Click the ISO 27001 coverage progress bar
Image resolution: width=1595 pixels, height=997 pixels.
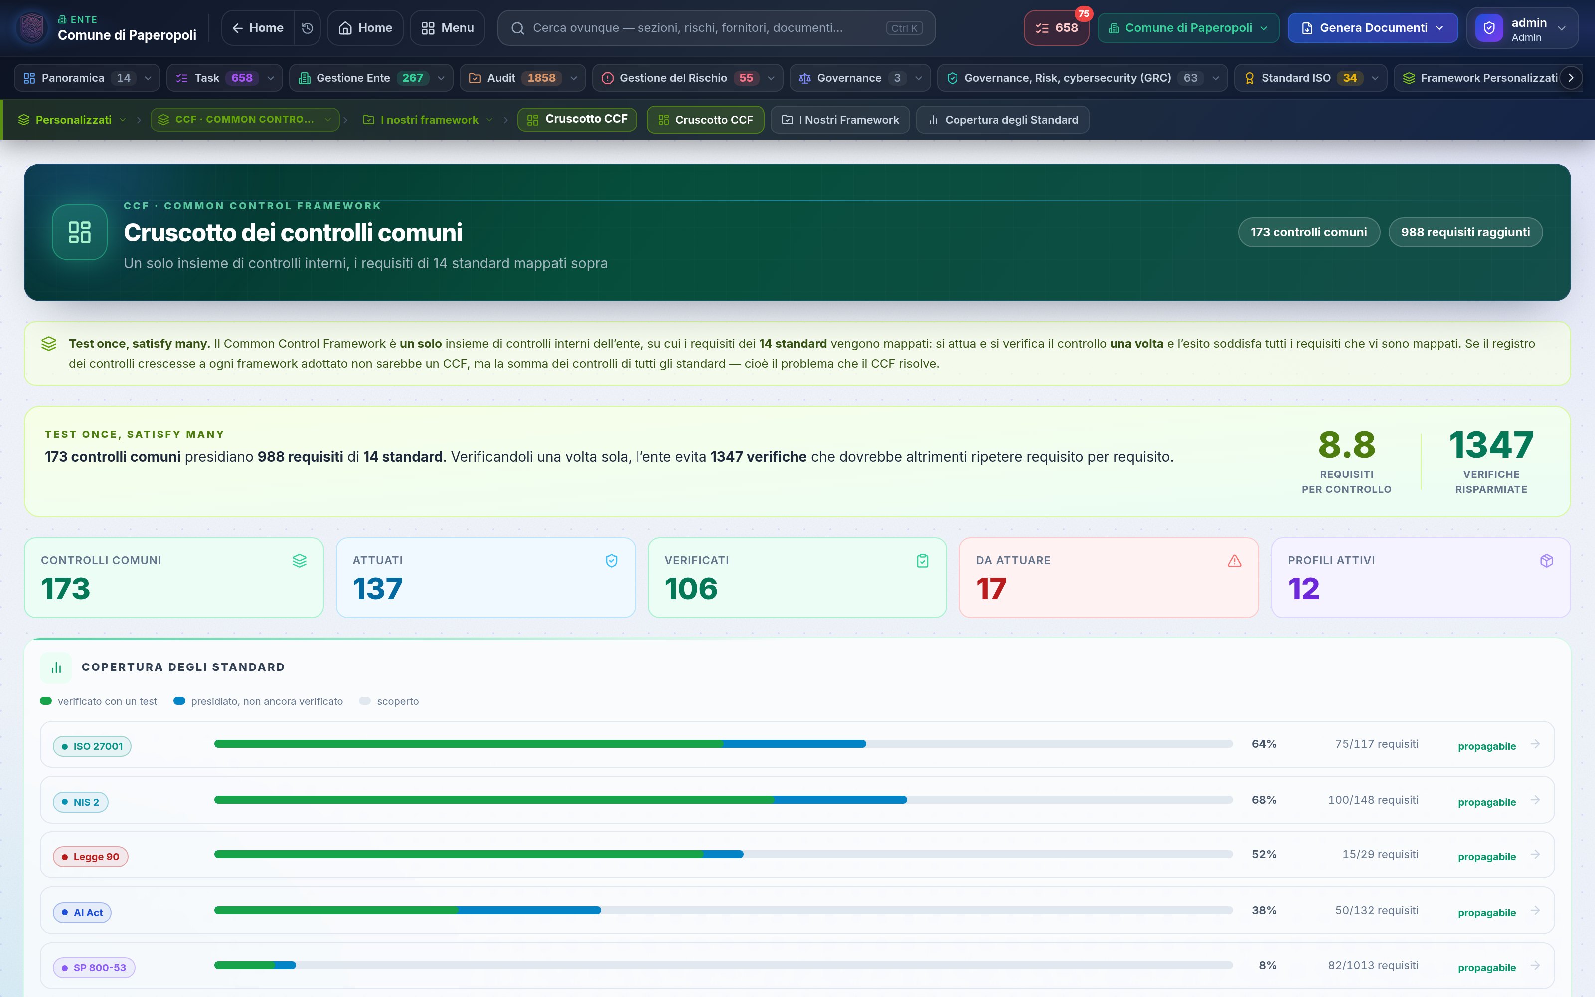tap(723, 744)
